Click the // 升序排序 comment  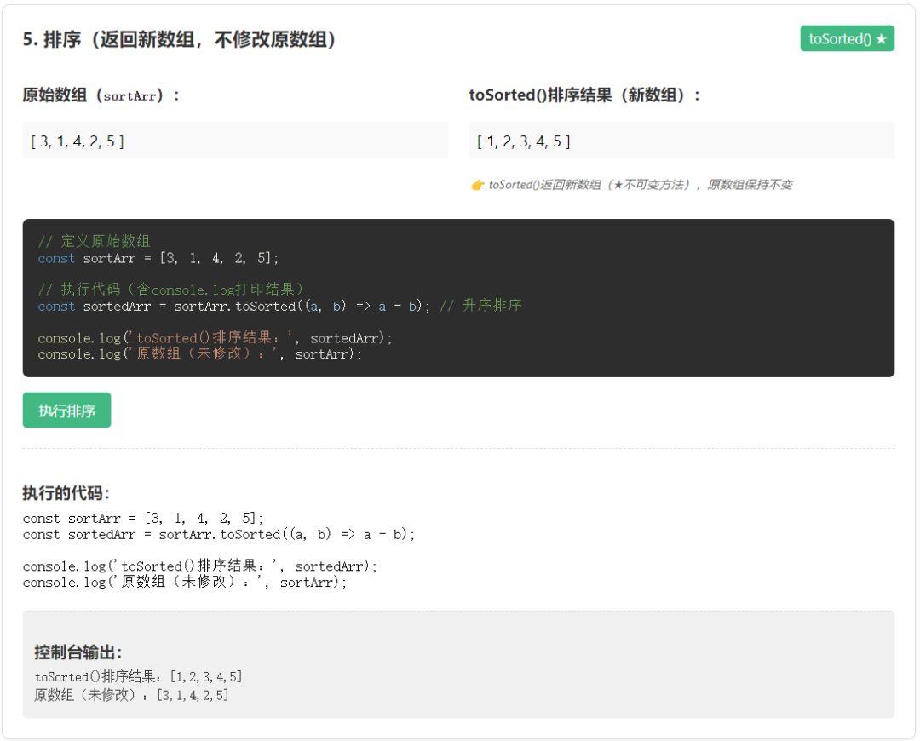click(x=481, y=306)
